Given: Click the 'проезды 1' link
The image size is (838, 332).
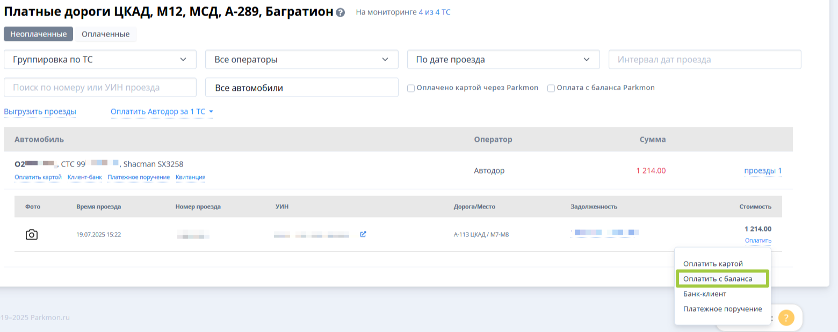Looking at the screenshot, I should (762, 171).
